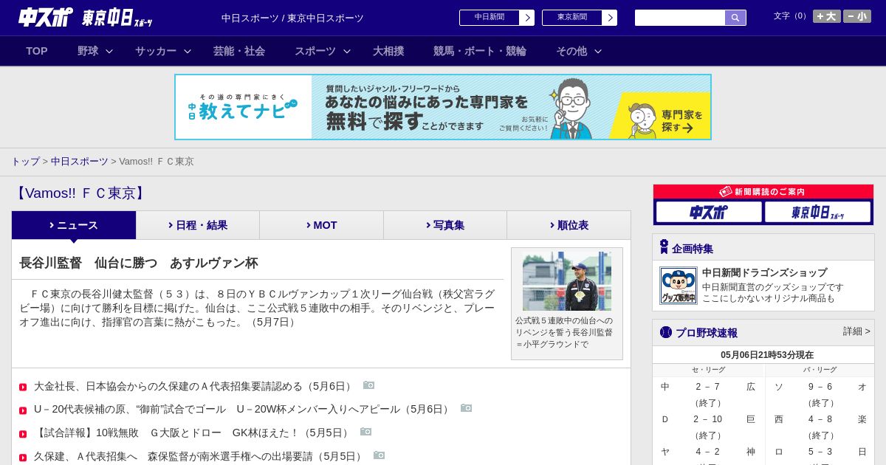This screenshot has width=886, height=465.
Task: Open 中スポ subscription button
Action: pos(709,213)
